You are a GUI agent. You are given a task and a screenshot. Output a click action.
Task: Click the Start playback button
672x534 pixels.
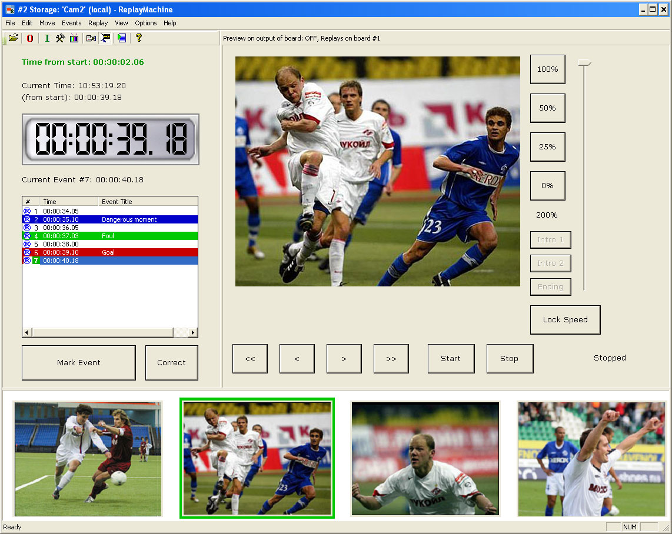(x=451, y=359)
